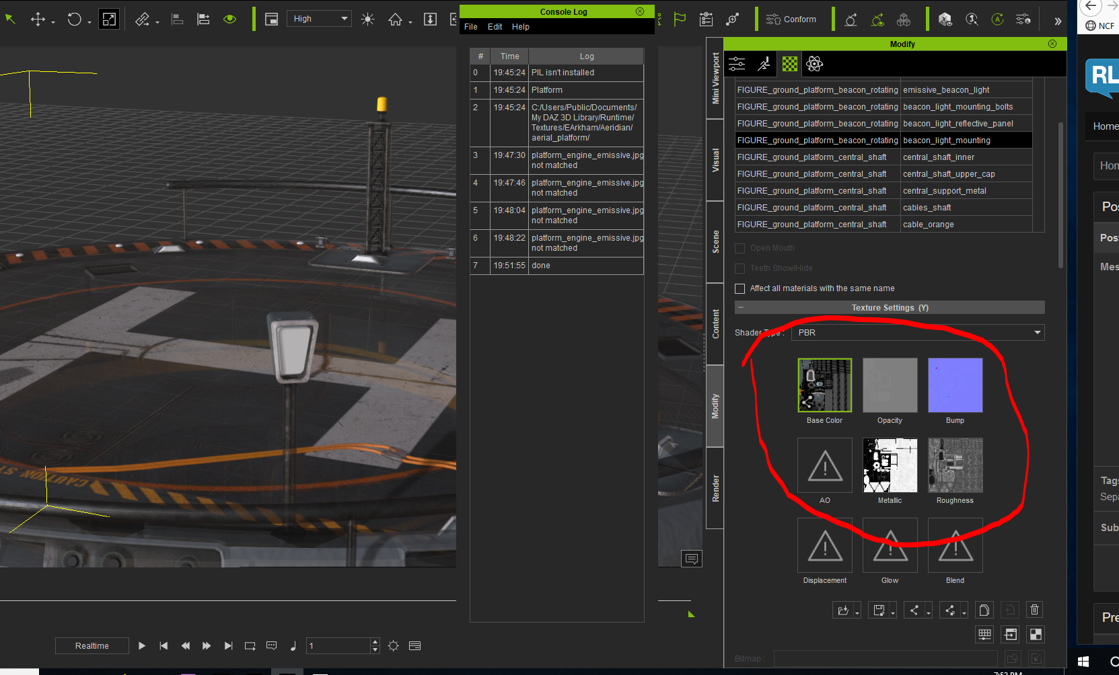Activate the Scale tool
1119x675 pixels.
pos(108,19)
